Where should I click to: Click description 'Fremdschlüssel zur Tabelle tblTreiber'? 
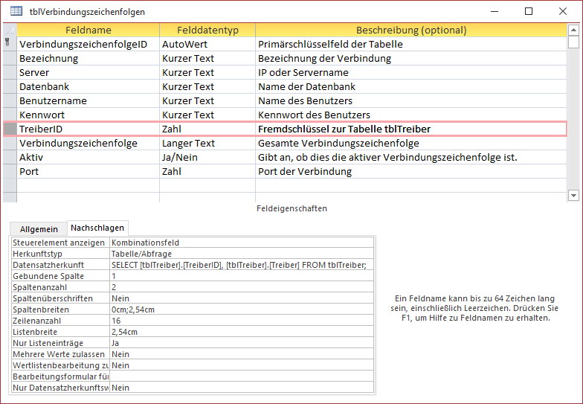(411, 129)
